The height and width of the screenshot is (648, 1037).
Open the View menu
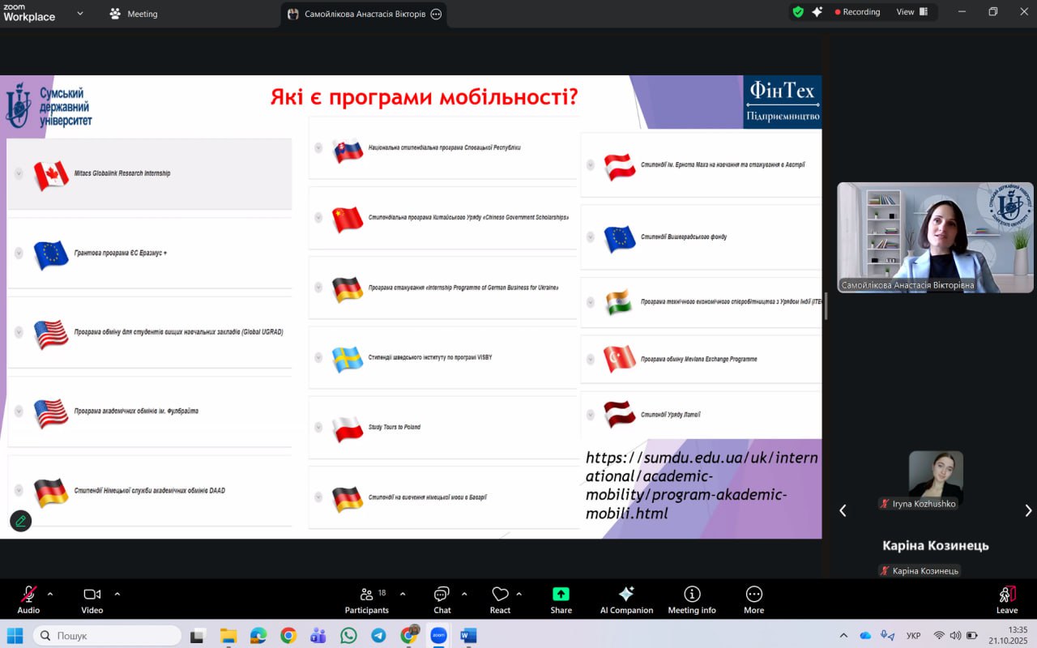click(x=911, y=12)
